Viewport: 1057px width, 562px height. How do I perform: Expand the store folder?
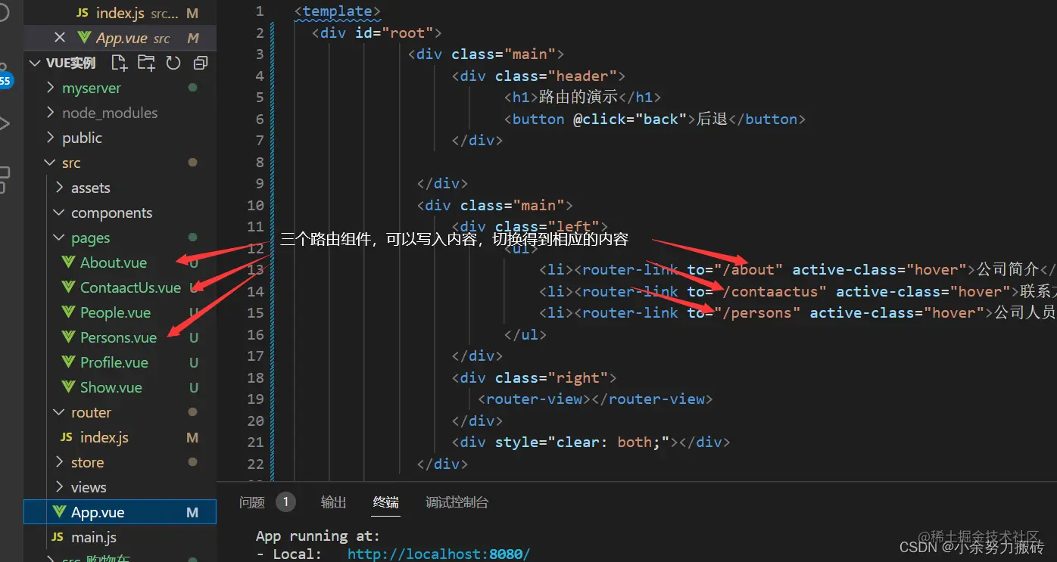pyautogui.click(x=60, y=462)
